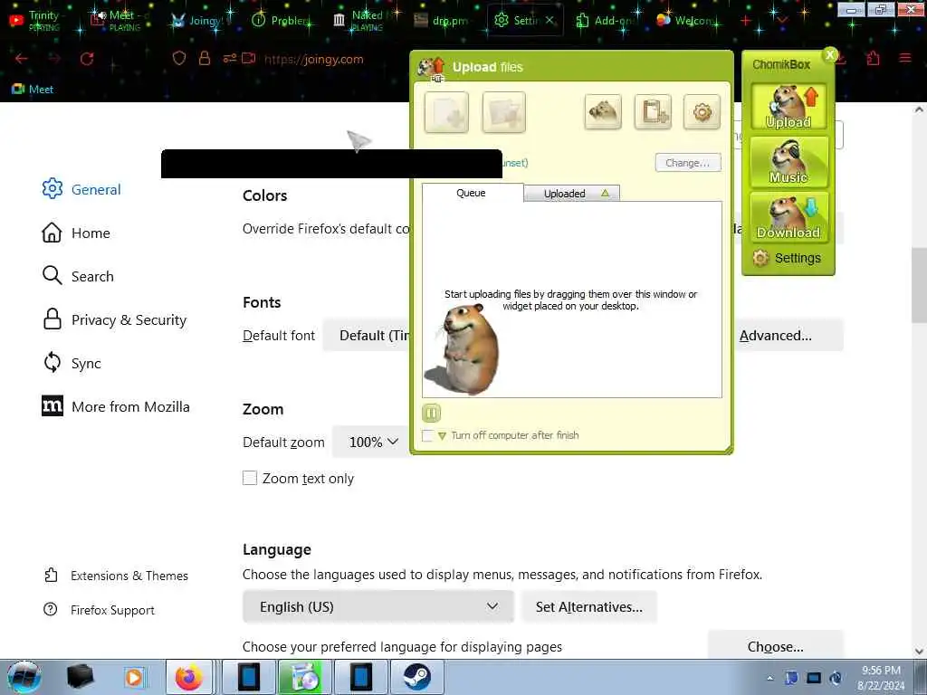The width and height of the screenshot is (927, 695).
Task: Click the Firefox taskbar icon
Action: [x=189, y=677]
